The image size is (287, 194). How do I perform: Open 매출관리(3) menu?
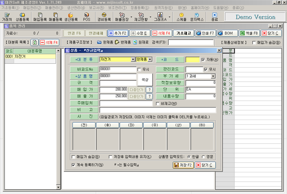coord(54,8)
